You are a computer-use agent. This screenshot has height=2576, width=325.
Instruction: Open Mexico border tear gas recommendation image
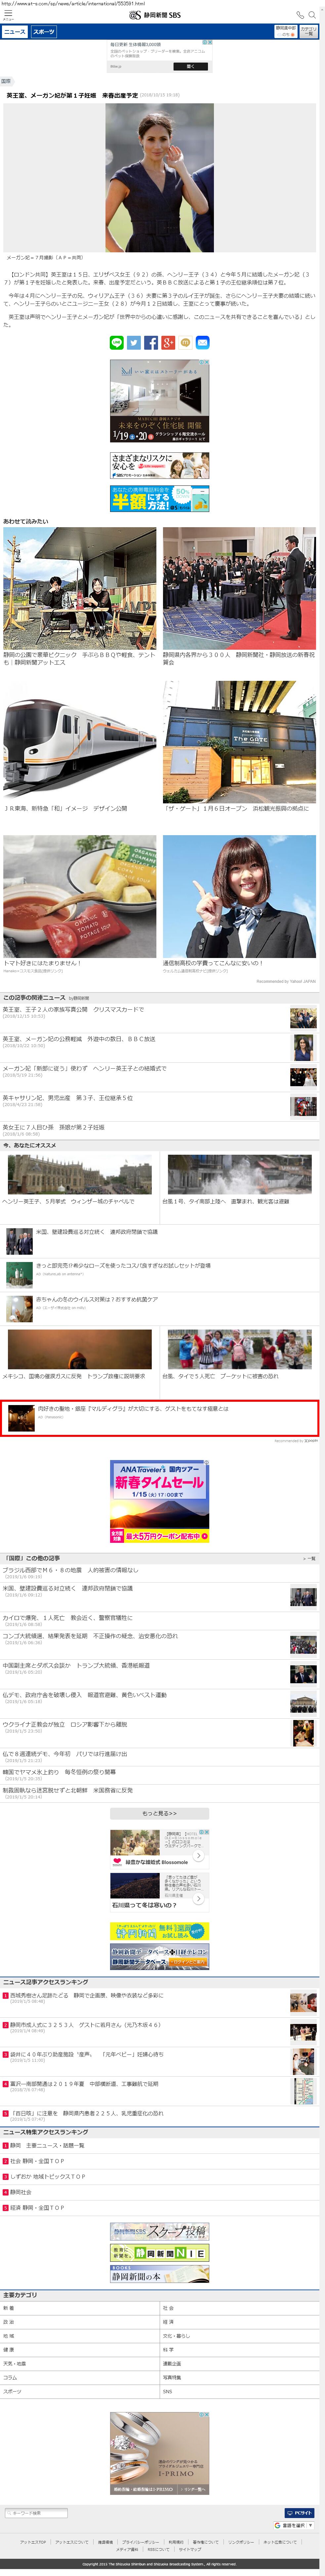pyautogui.click(x=80, y=1349)
